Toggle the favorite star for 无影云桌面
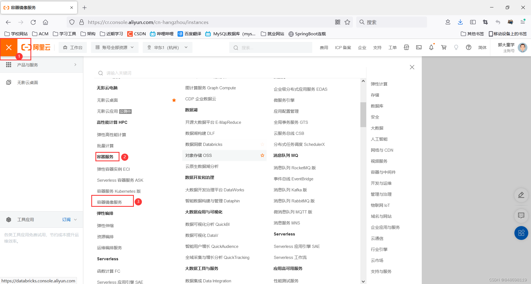Screen dimensions: 531x284 click(x=174, y=100)
